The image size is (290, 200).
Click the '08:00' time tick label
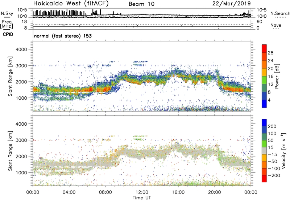[x=105, y=192]
